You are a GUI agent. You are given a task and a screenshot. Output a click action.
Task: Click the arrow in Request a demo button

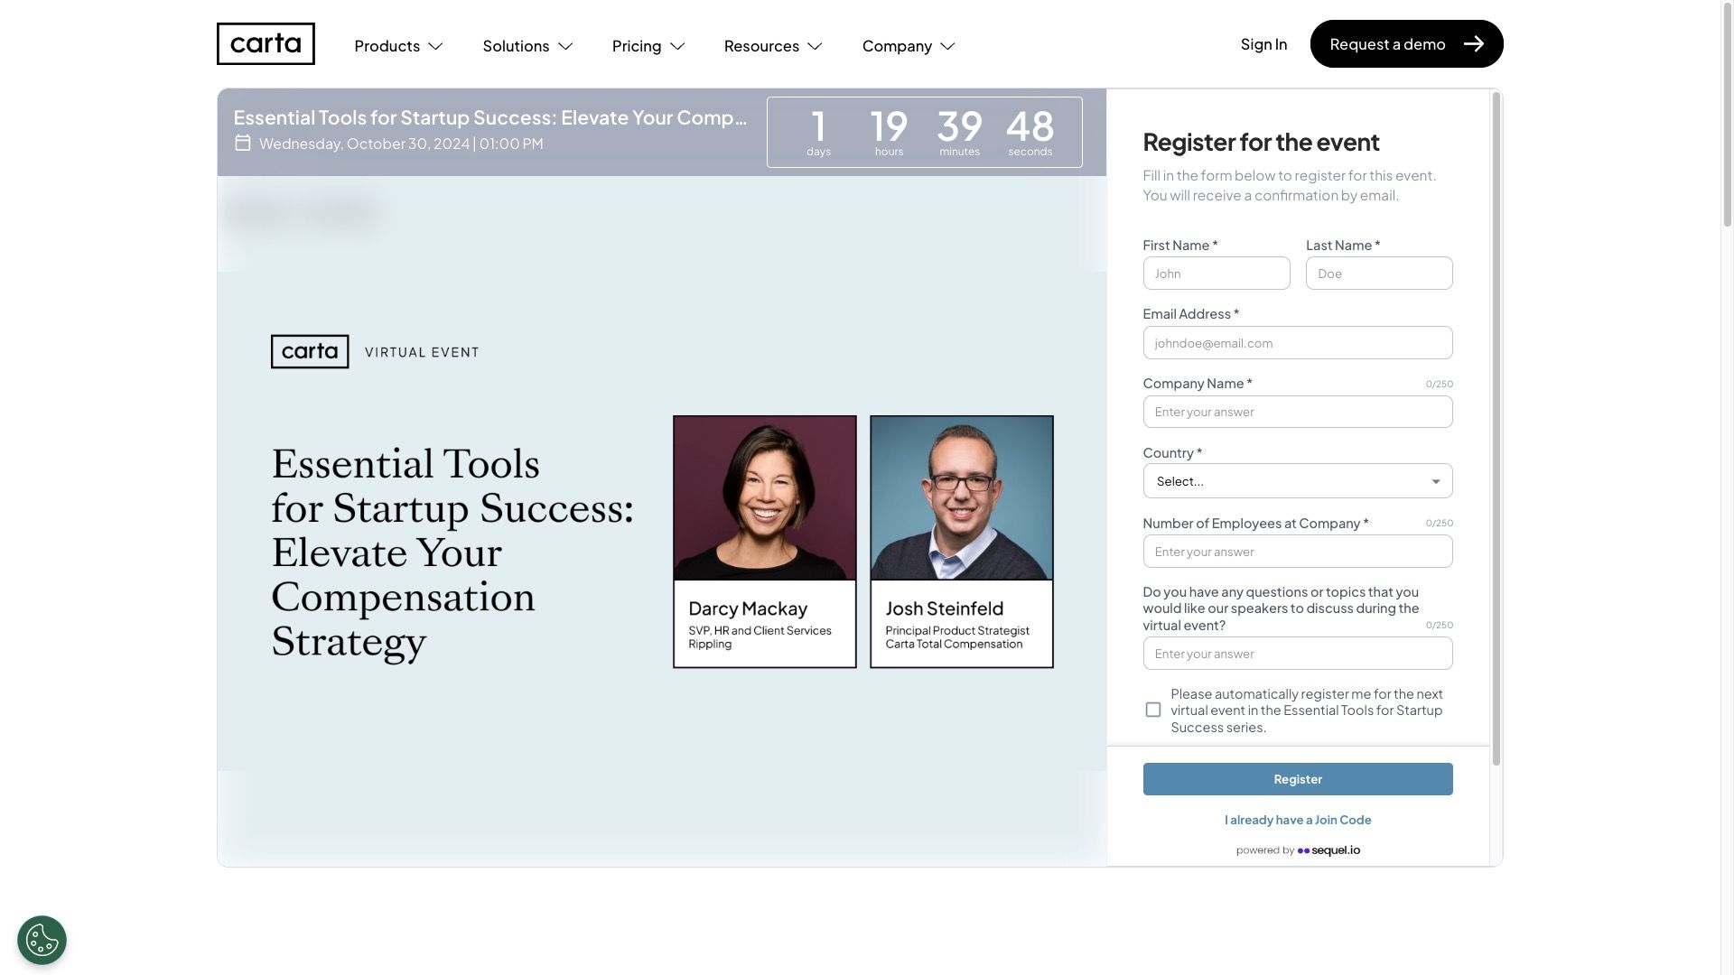[x=1474, y=44]
